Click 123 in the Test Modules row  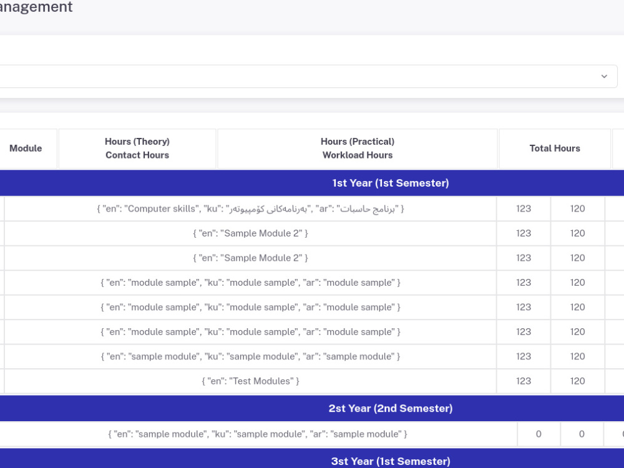click(524, 381)
